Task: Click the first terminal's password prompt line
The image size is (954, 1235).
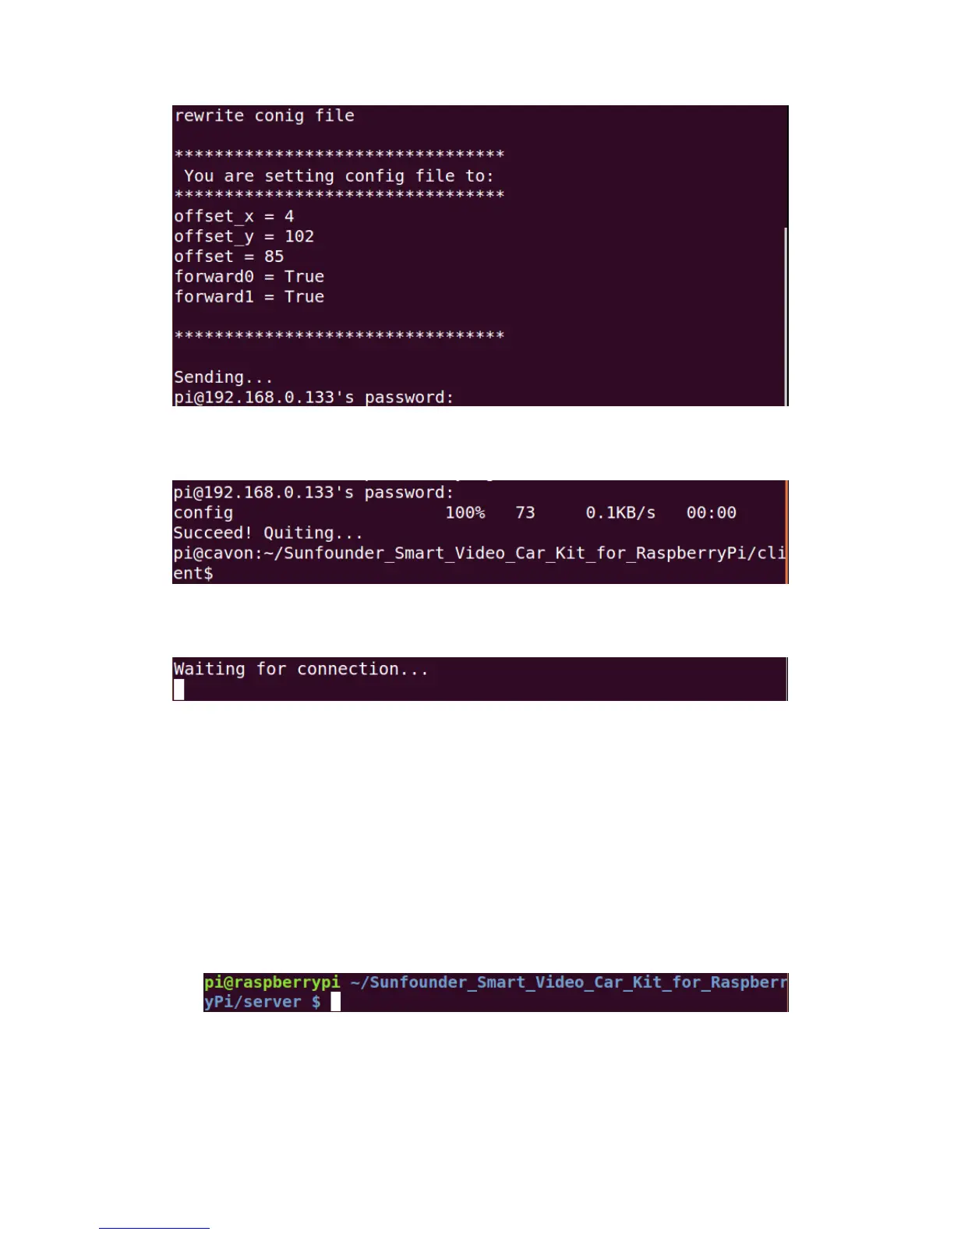Action: [x=313, y=398]
